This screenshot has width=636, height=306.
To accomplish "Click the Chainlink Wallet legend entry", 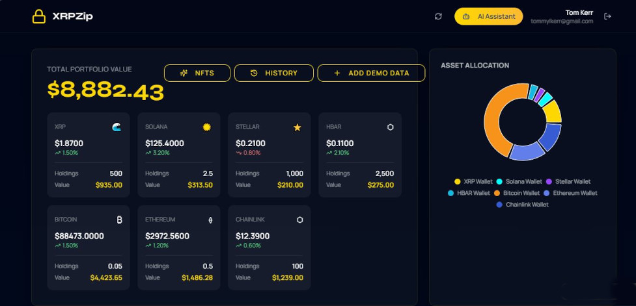I will [523, 205].
